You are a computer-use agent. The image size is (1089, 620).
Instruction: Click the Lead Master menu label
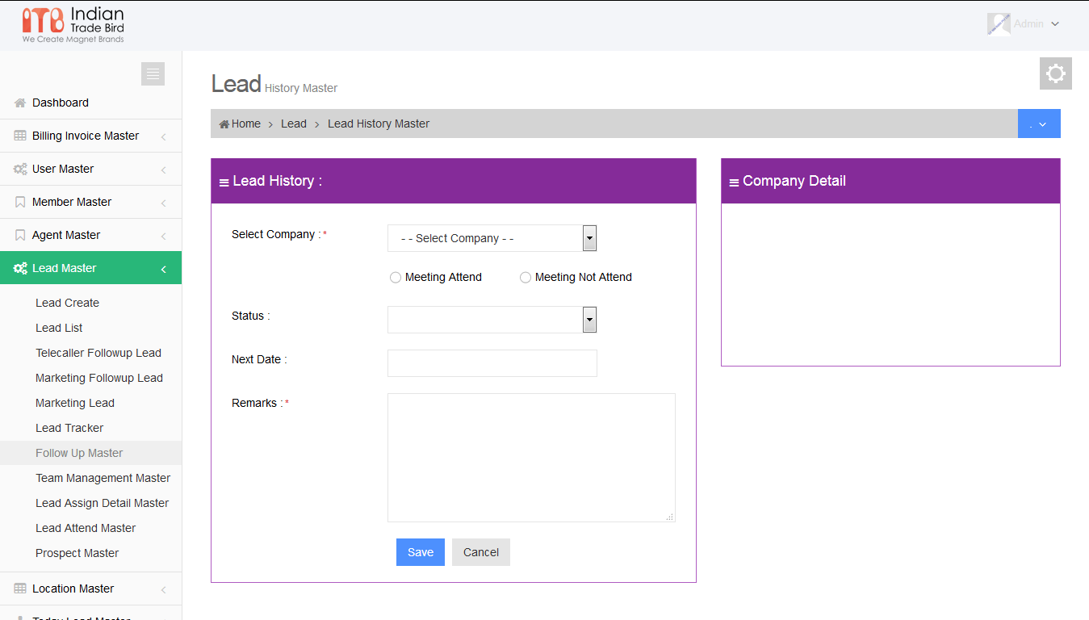tap(65, 268)
